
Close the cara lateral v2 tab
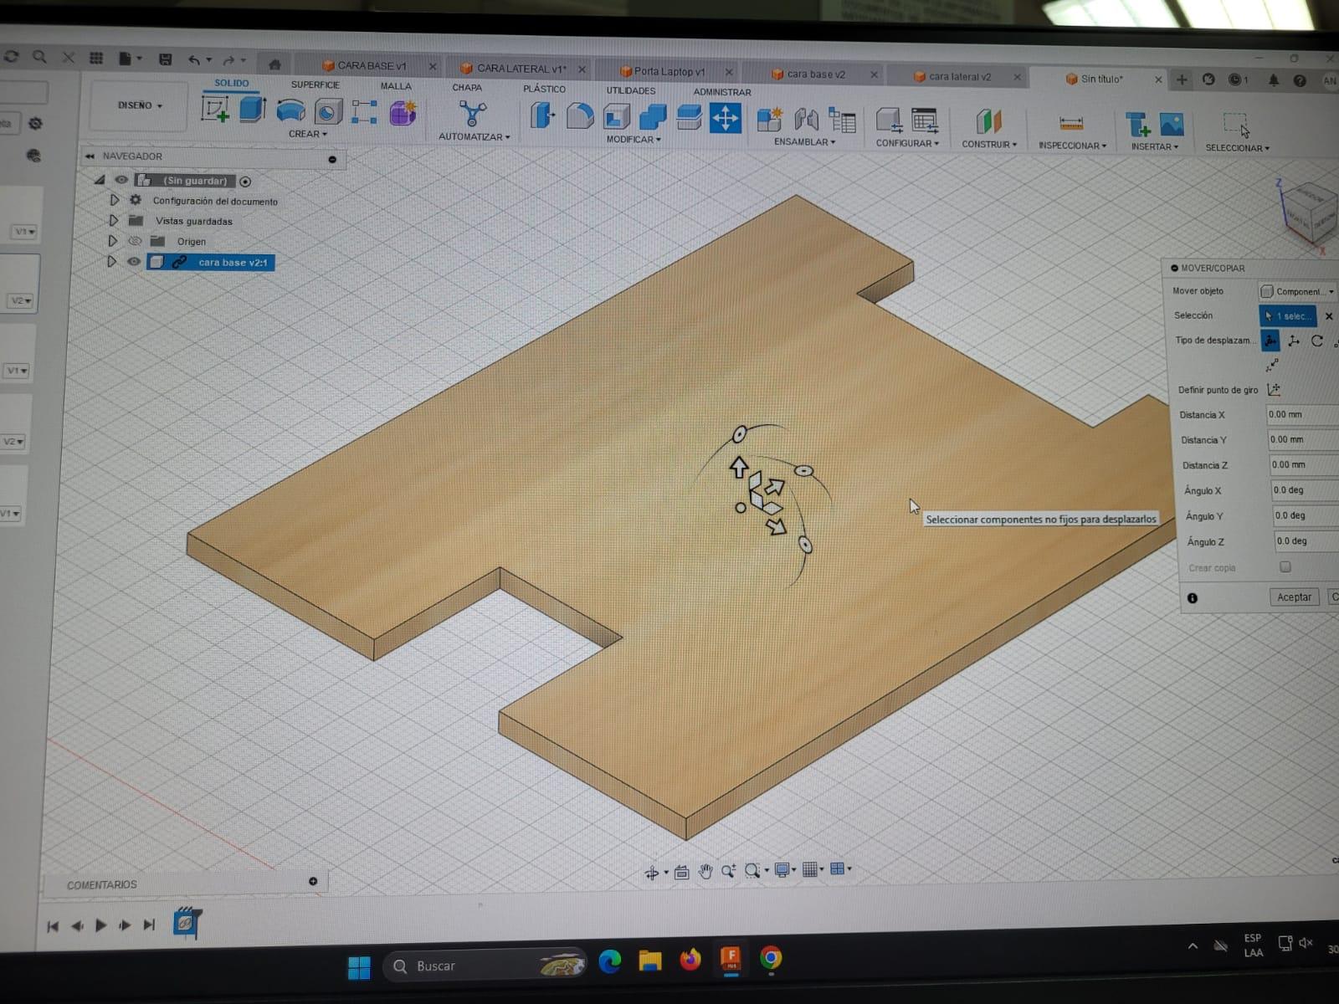point(1017,77)
